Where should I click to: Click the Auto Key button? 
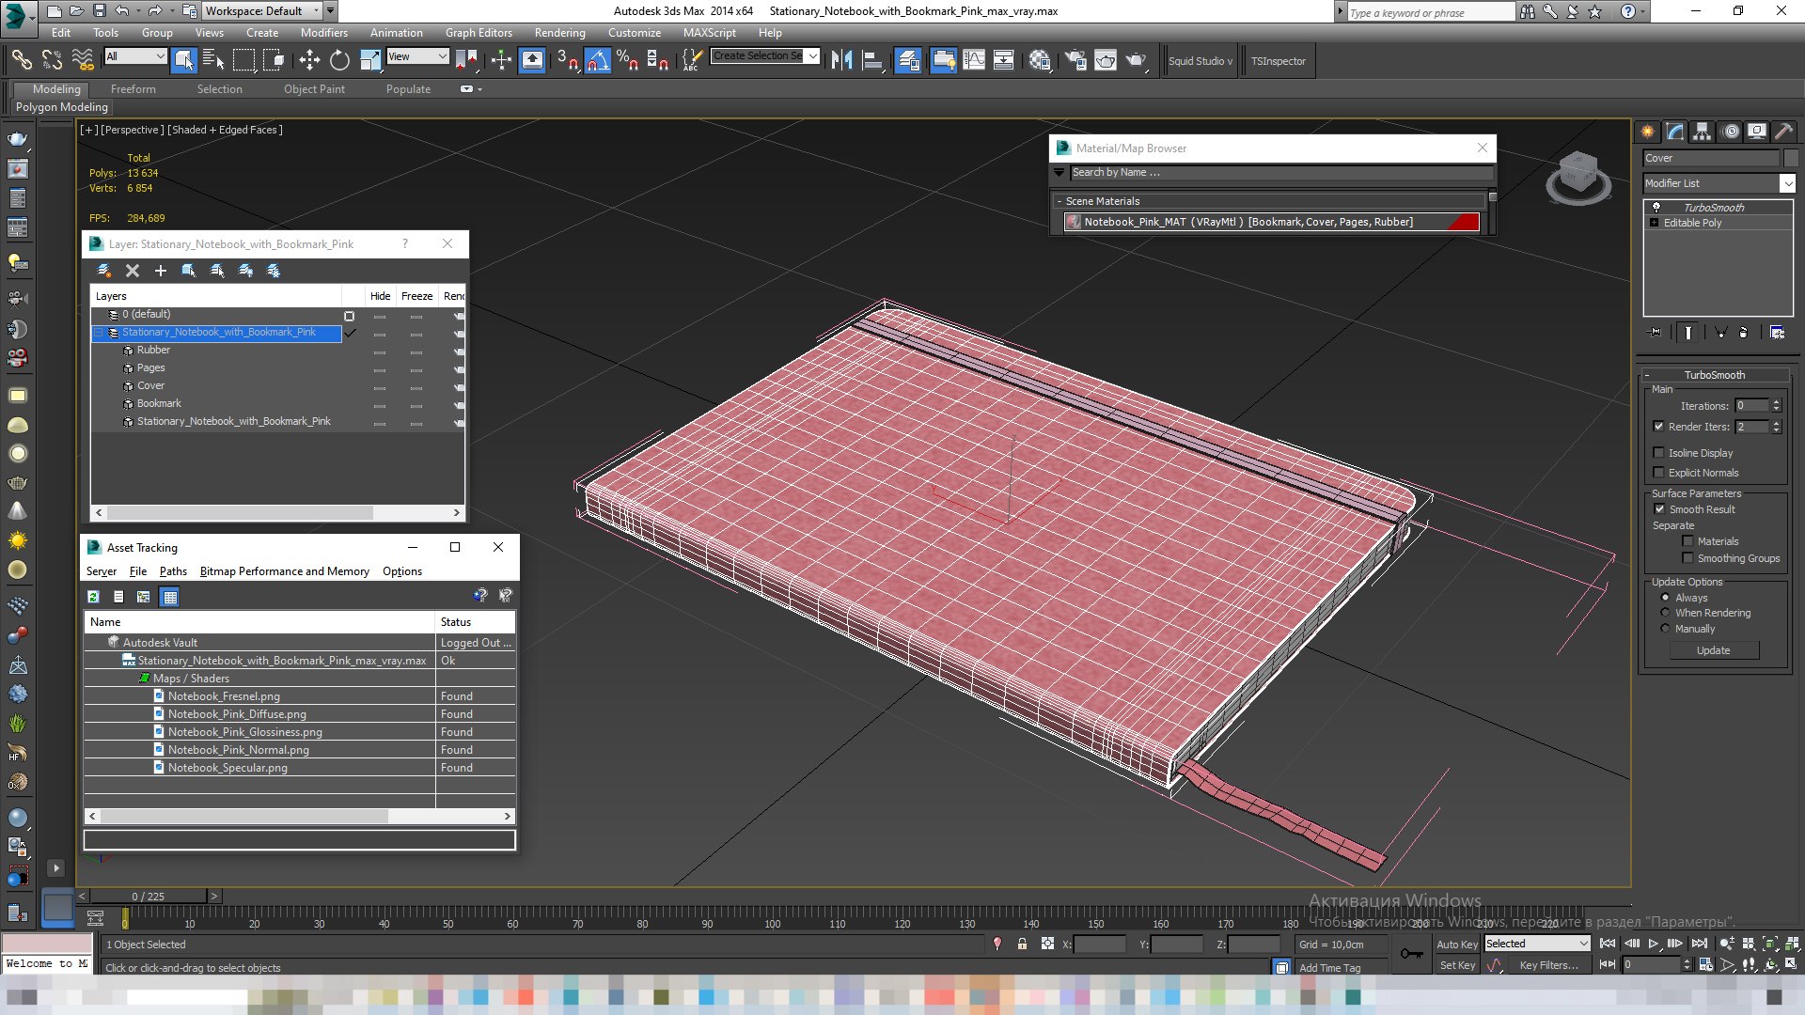coord(1456,945)
